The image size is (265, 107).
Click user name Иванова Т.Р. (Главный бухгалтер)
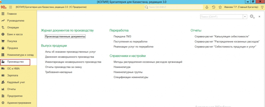(241, 7)
